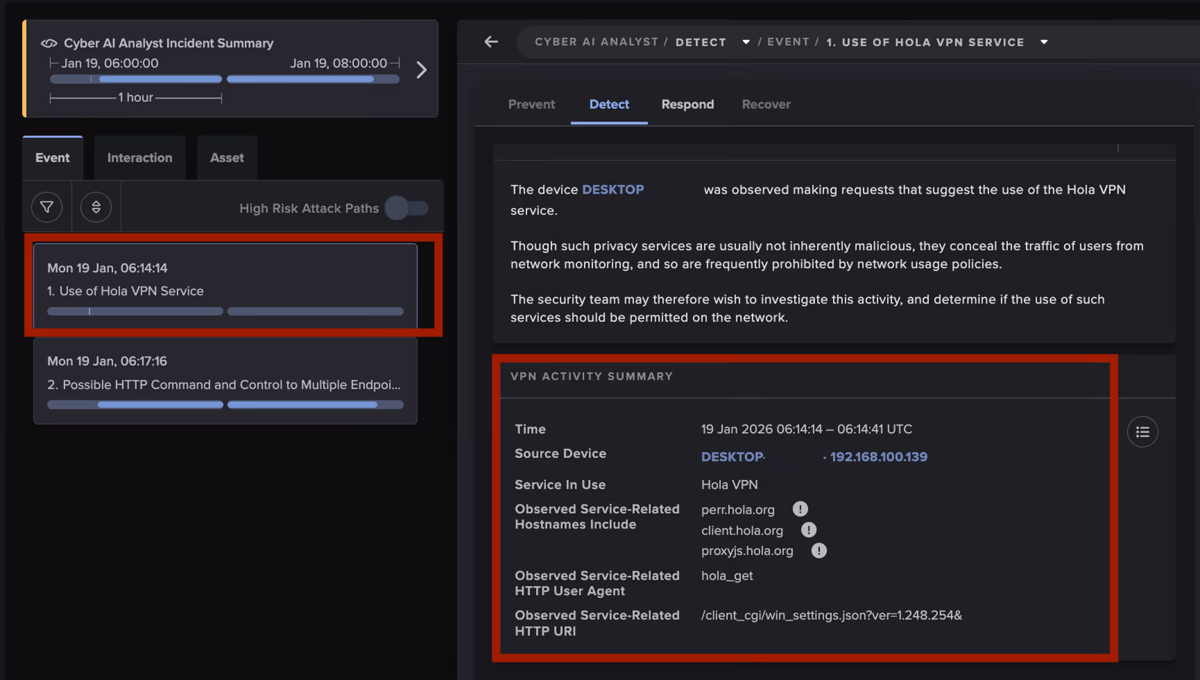1200x680 pixels.
Task: Go to the Recover tab
Action: pos(766,104)
